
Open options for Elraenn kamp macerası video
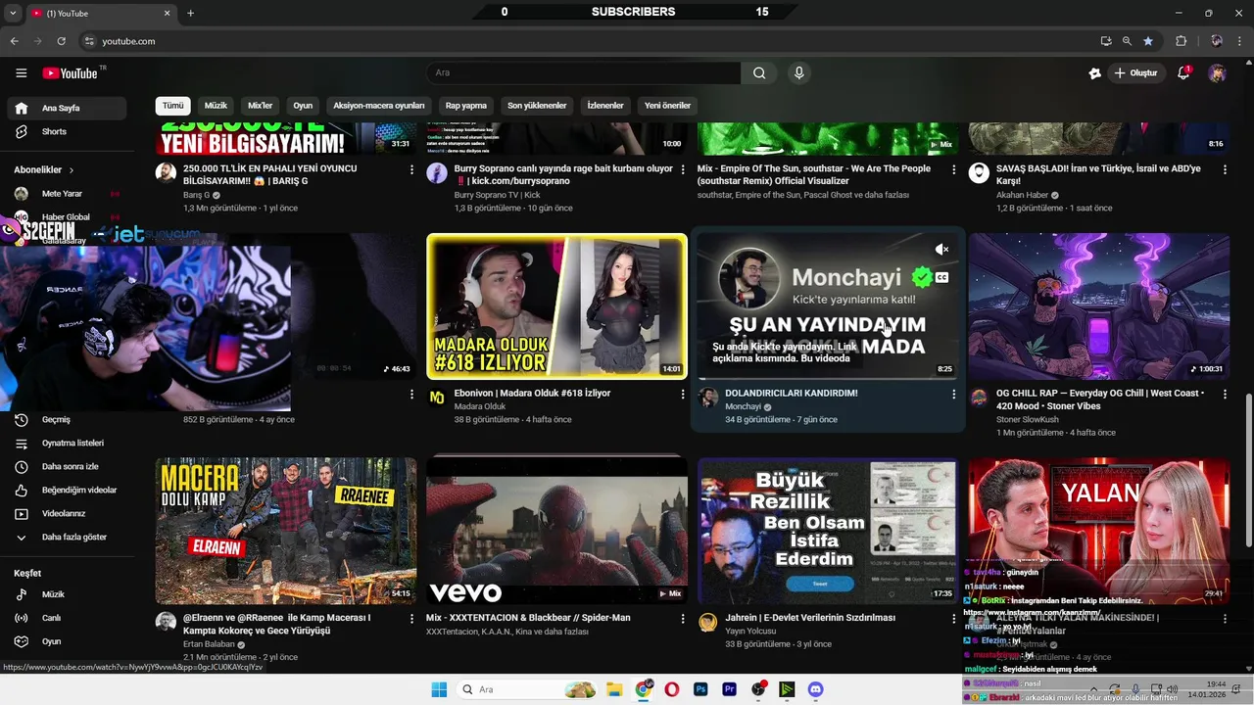point(411,619)
